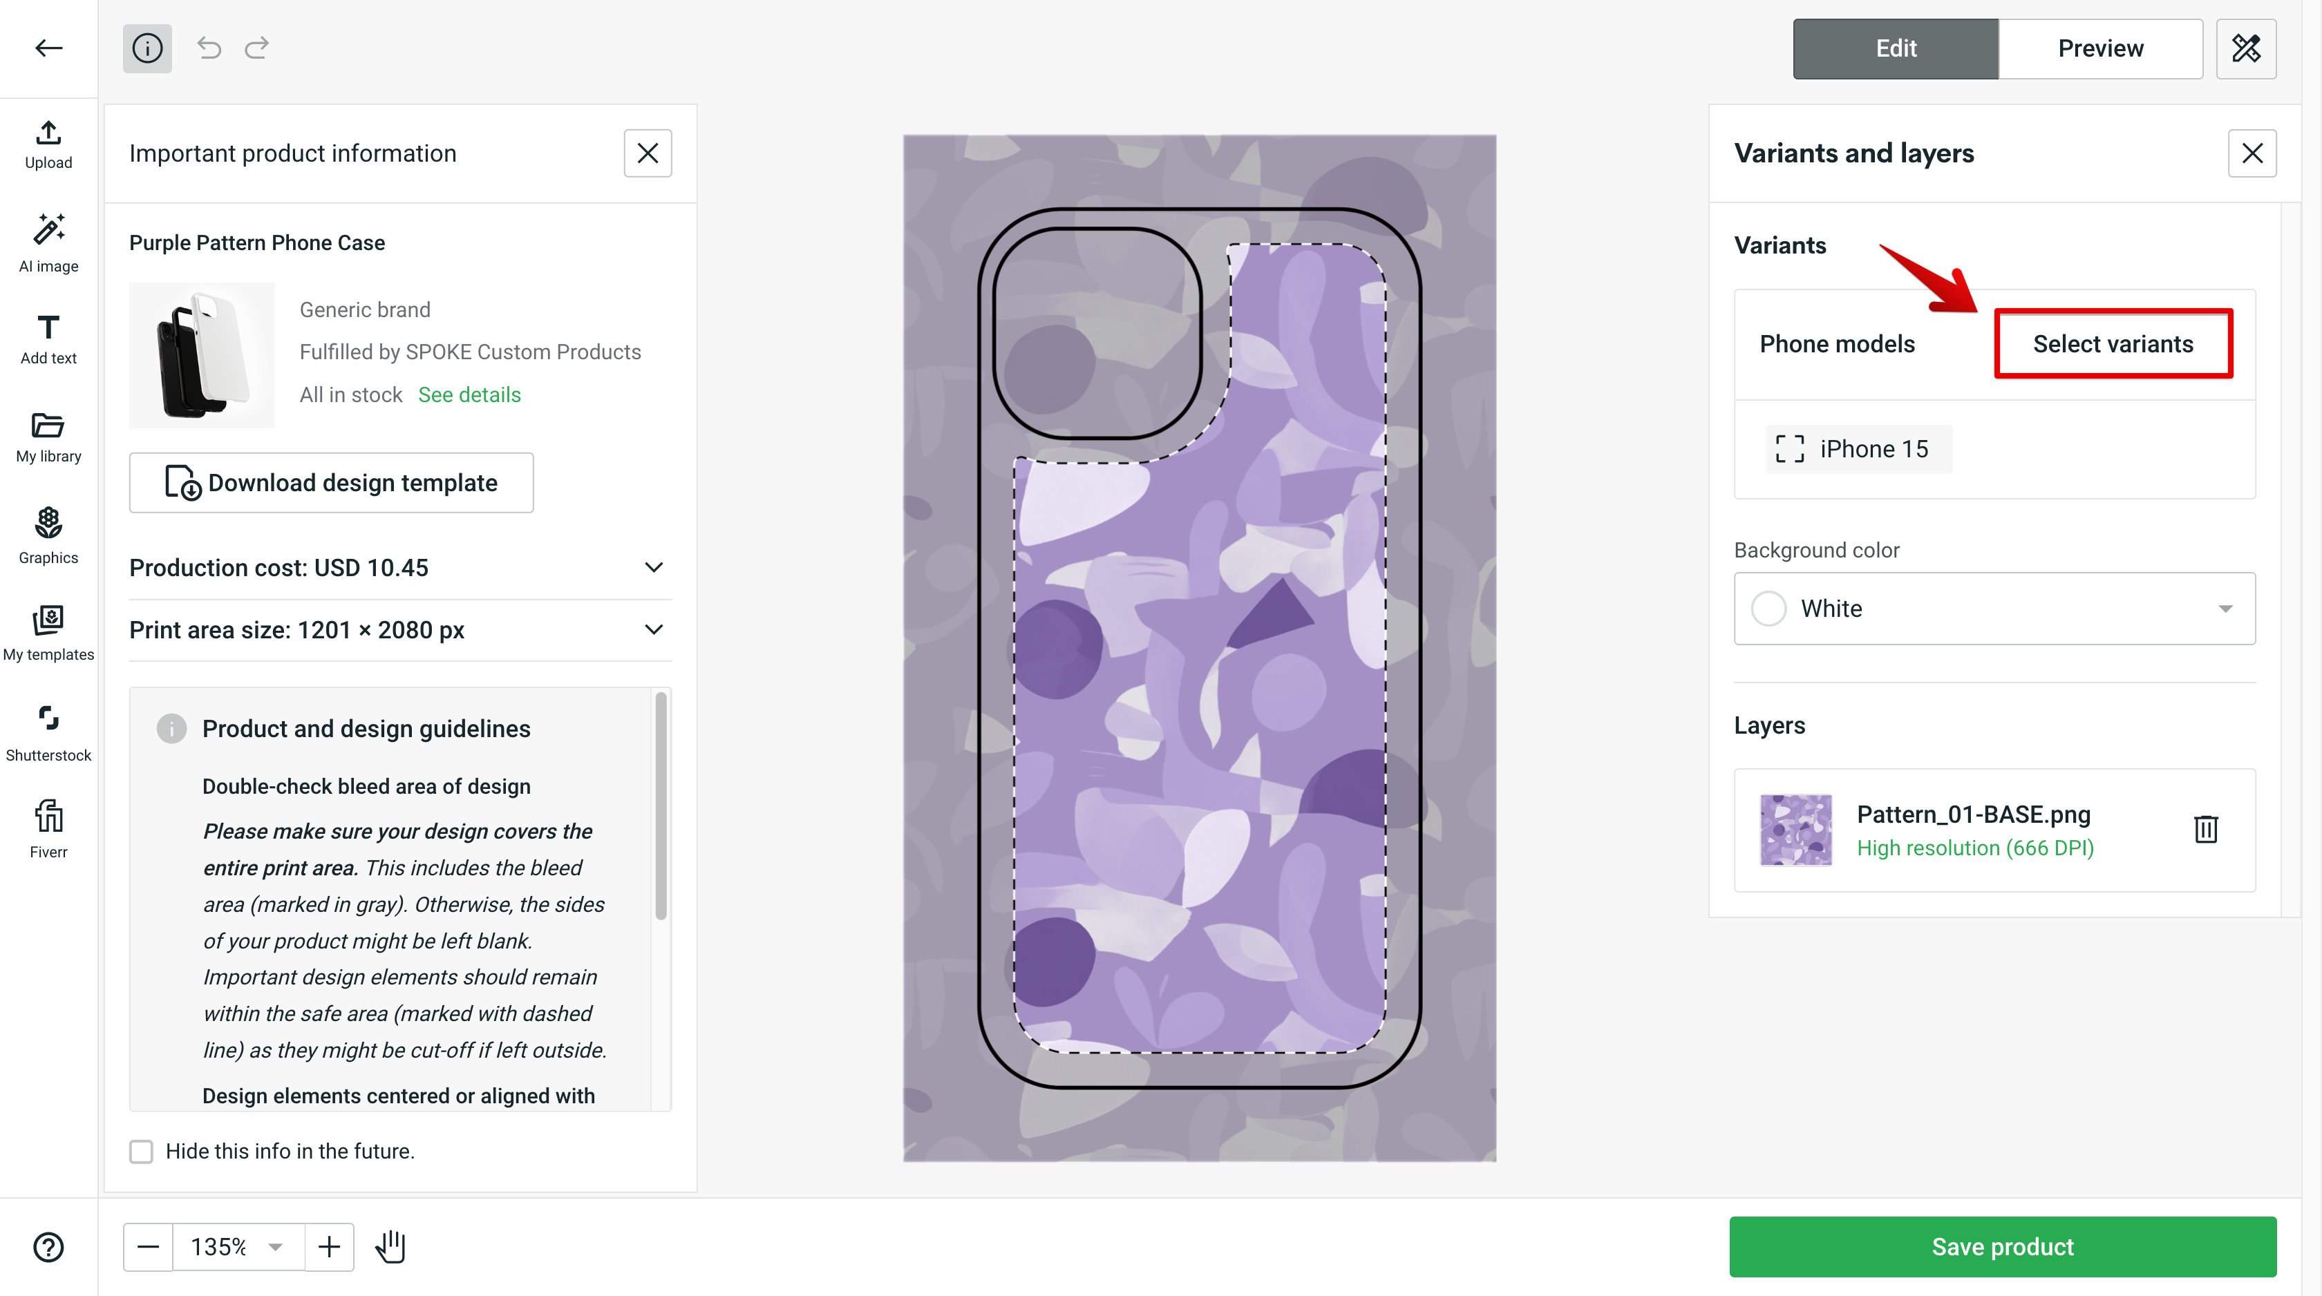2322x1296 pixels.
Task: Open the AI image generator
Action: tap(48, 242)
